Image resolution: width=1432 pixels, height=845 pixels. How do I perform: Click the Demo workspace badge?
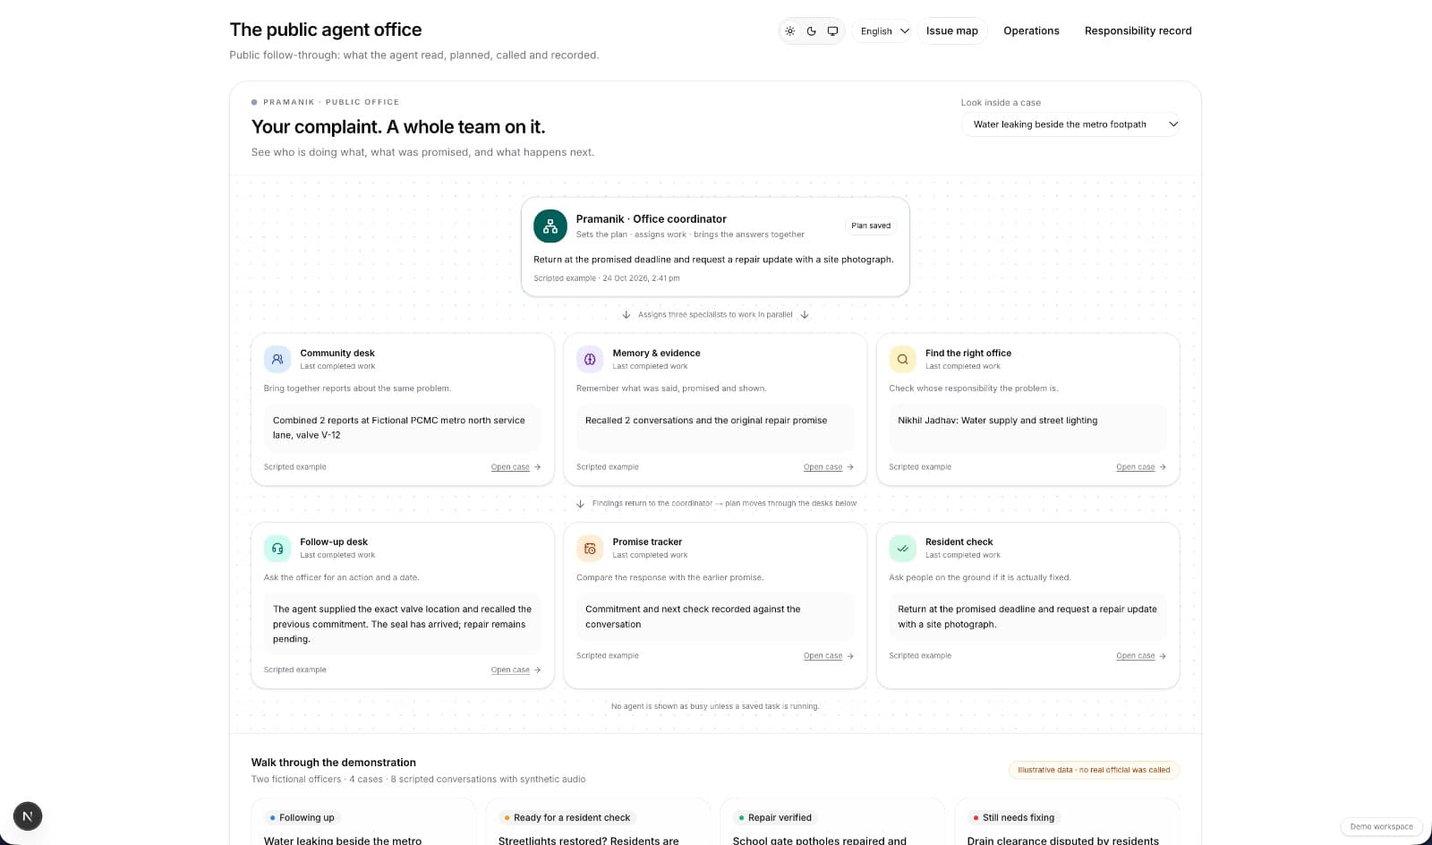1381,826
